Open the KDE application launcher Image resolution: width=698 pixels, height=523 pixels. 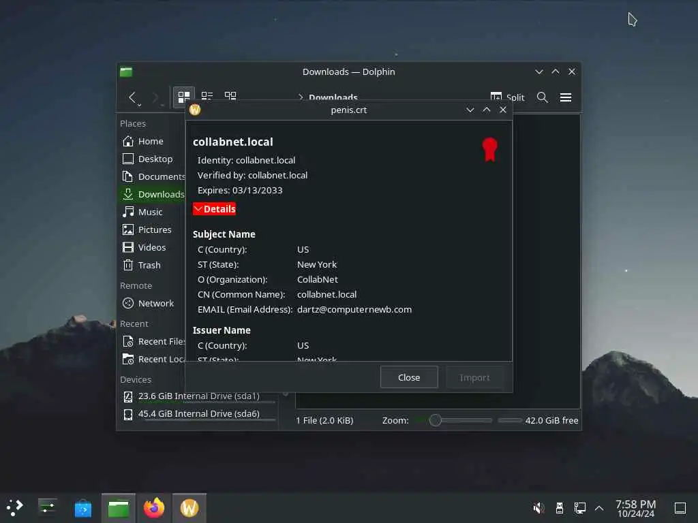tap(15, 508)
